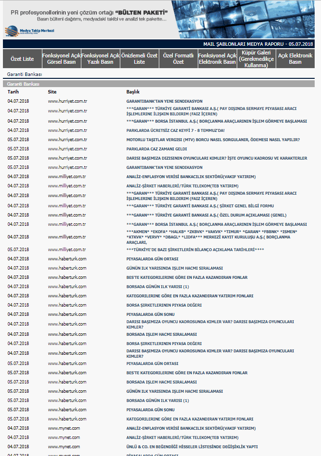Open Darısı Başımıza Dizisinin Oyuncuları headline
Viewport: 321px width, 456px height.
coord(217,159)
